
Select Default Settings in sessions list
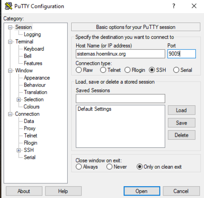[94, 109]
